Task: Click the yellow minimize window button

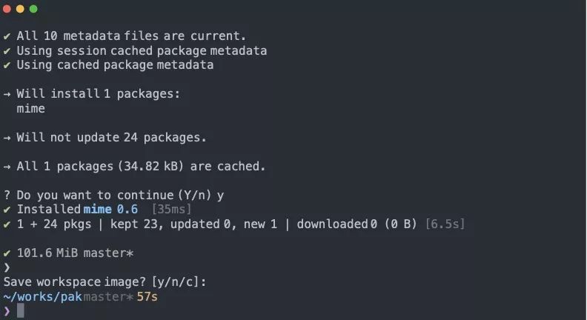Action: coord(20,9)
